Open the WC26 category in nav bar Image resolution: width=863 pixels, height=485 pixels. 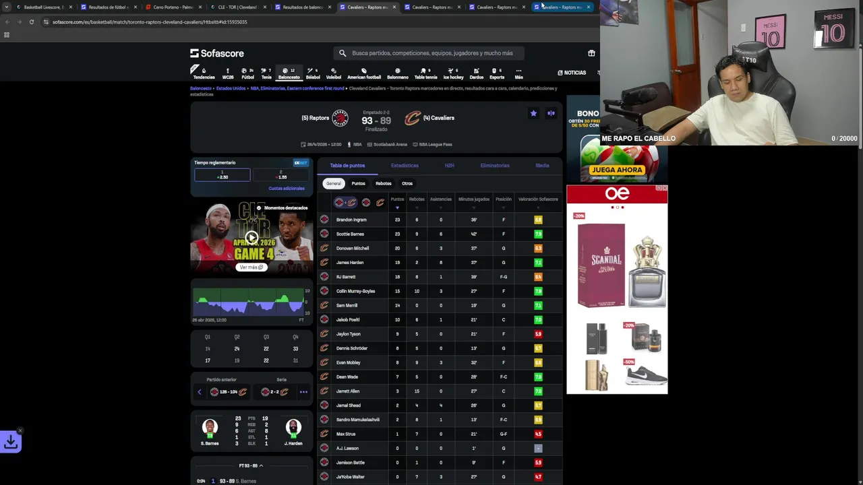[228, 73]
